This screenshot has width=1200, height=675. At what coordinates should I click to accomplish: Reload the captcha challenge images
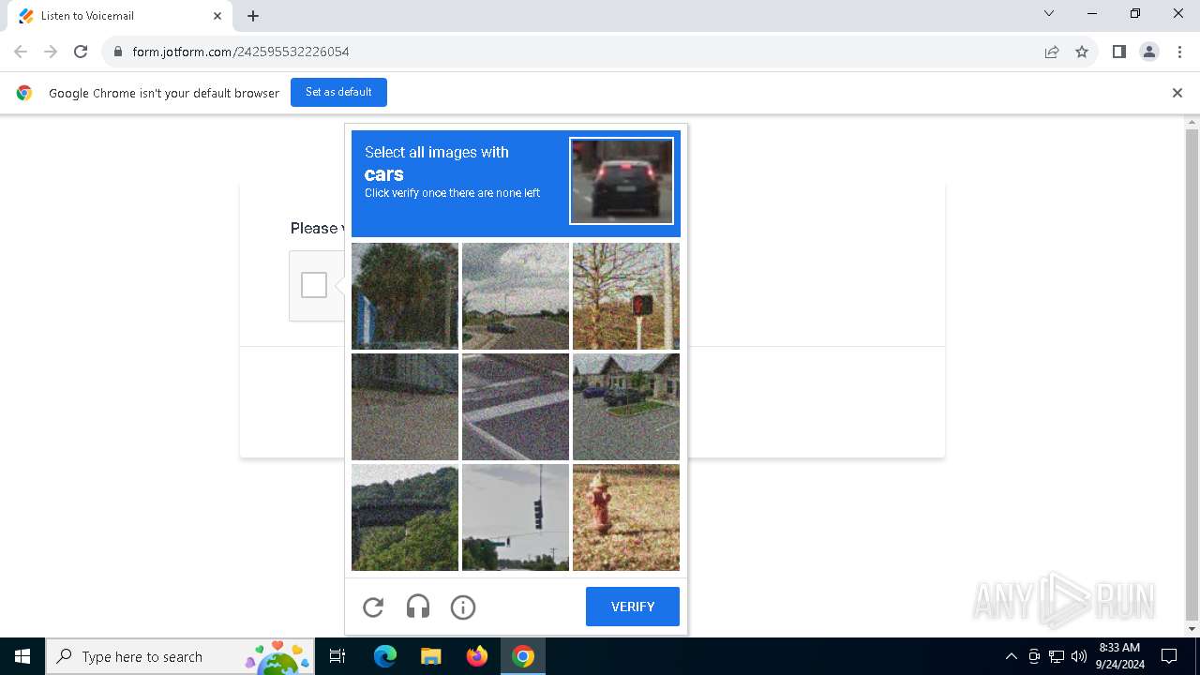pyautogui.click(x=373, y=607)
